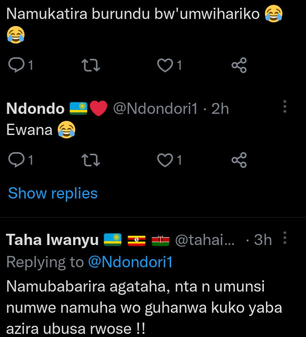Open the 3h timestamp on Taha's tweet
The width and height of the screenshot is (306, 337).
point(263,240)
